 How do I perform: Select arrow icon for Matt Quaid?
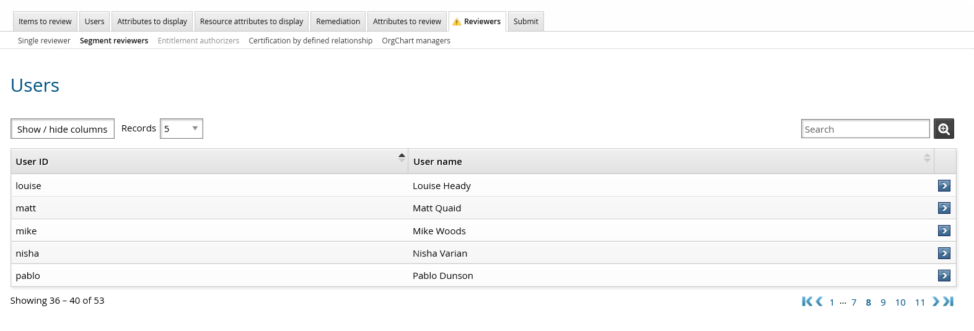[944, 208]
